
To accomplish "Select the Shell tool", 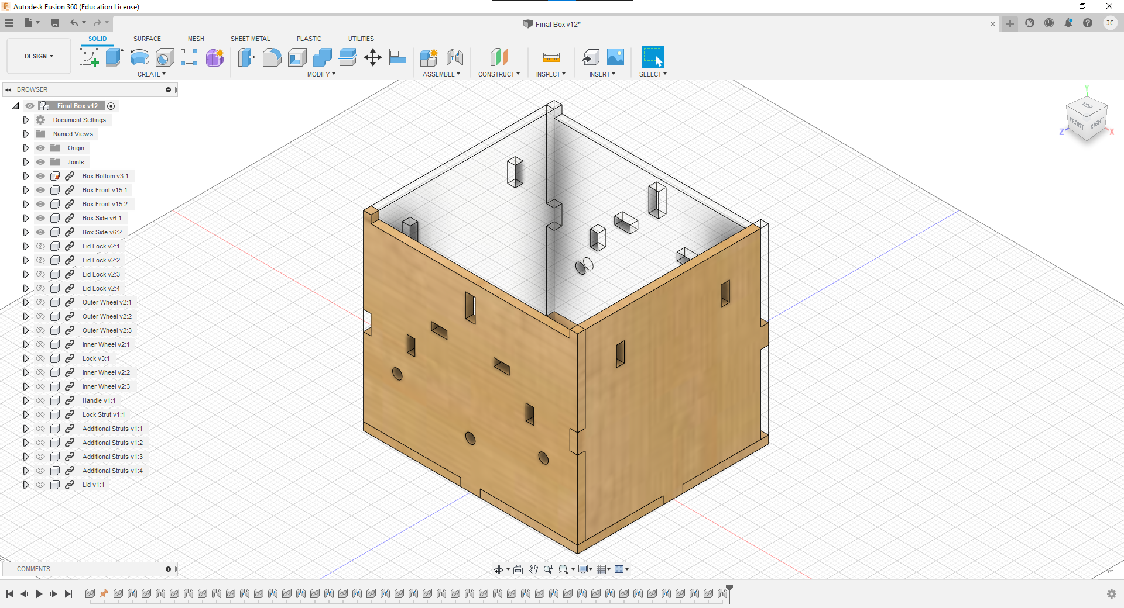I will pyautogui.click(x=297, y=57).
